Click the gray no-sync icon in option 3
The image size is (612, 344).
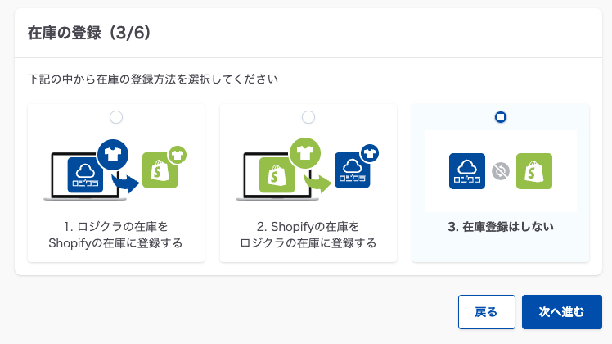point(501,171)
